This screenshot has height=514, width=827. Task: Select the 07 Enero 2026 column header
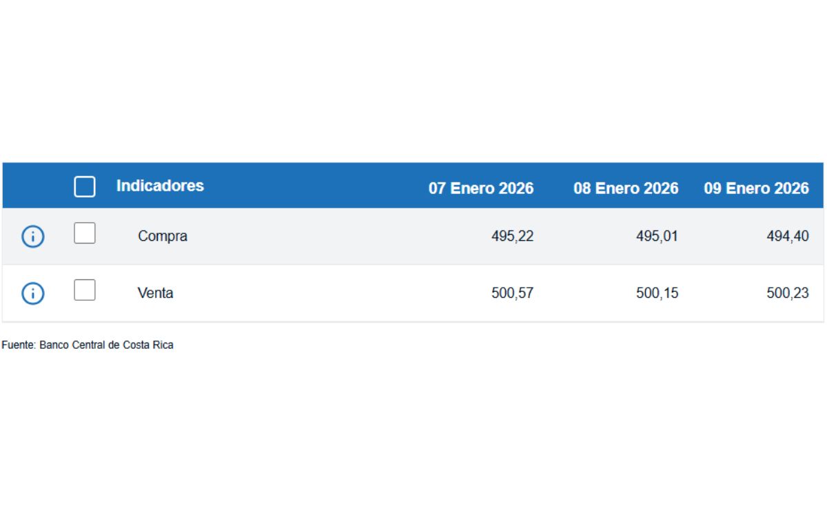pyautogui.click(x=481, y=189)
